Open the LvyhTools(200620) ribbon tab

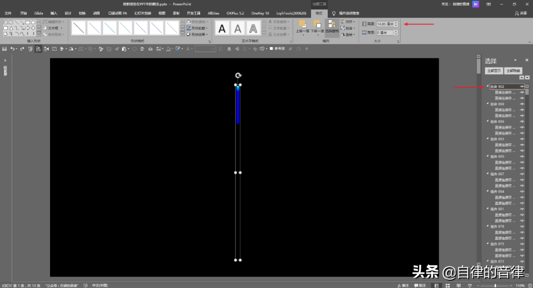[x=291, y=13]
